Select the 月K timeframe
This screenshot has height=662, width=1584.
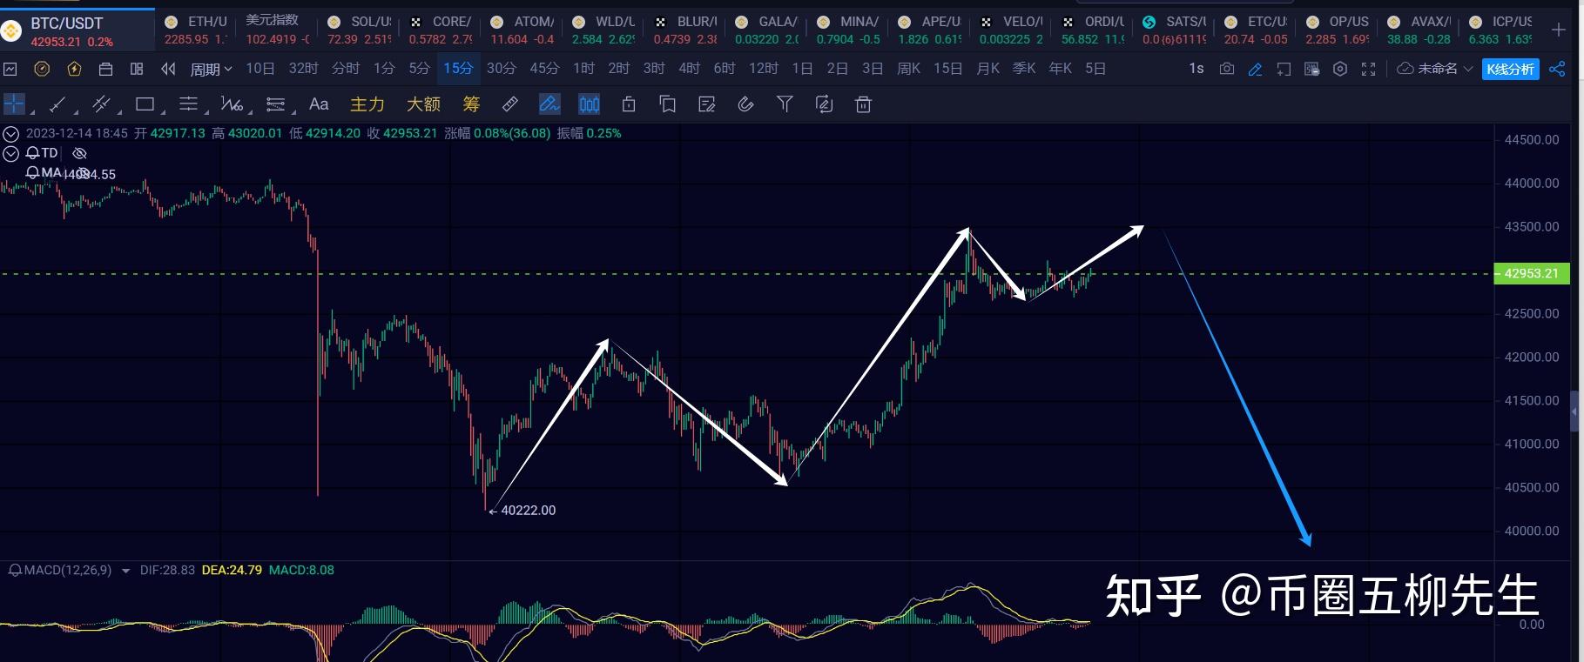point(987,68)
